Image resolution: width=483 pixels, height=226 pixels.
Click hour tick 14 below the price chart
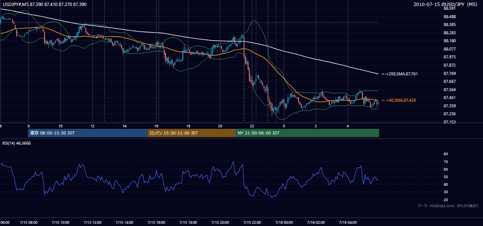(x=124, y=125)
